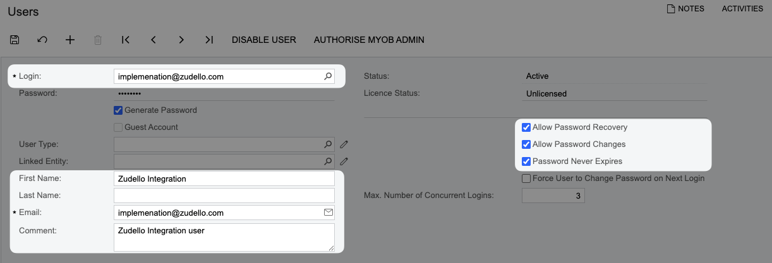Go to first record icon

[126, 40]
